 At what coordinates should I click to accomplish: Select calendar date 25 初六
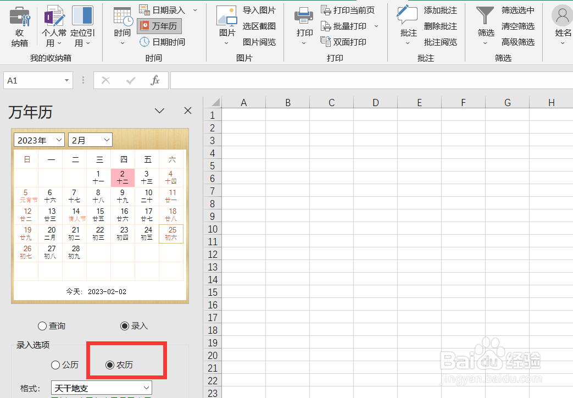point(171,234)
